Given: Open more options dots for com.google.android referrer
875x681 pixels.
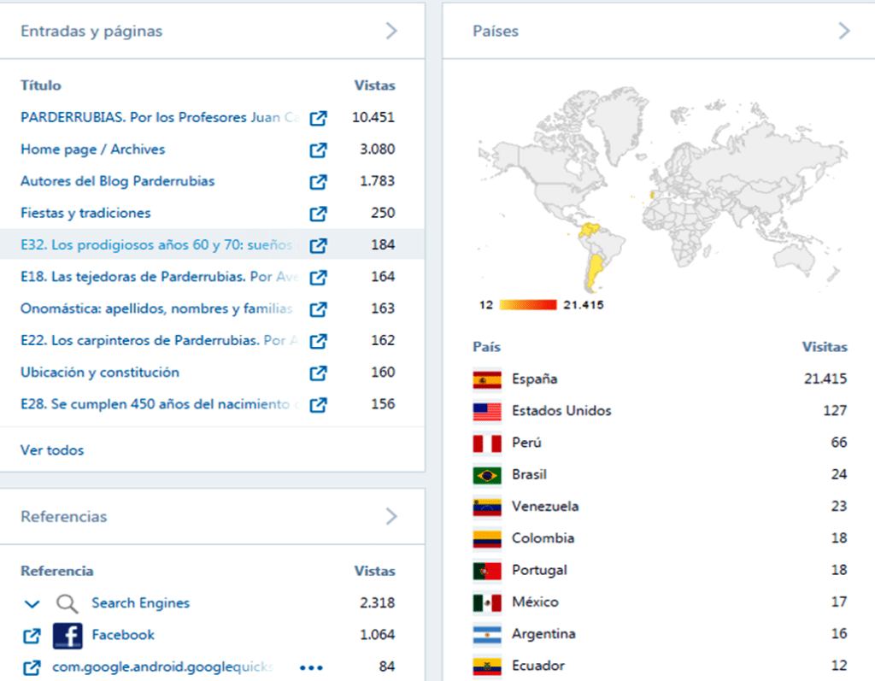Looking at the screenshot, I should pos(311,667).
